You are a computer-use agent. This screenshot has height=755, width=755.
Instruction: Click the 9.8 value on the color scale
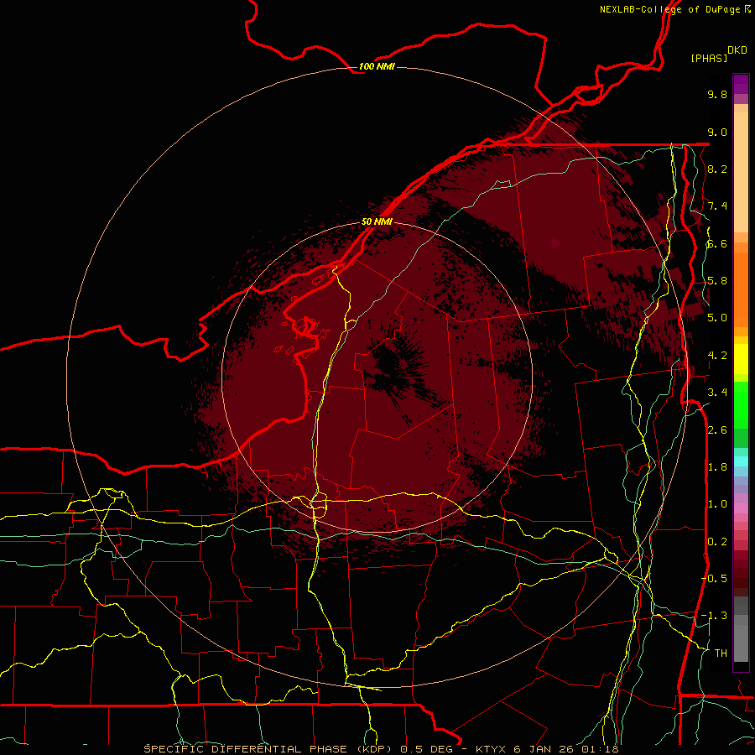point(717,94)
